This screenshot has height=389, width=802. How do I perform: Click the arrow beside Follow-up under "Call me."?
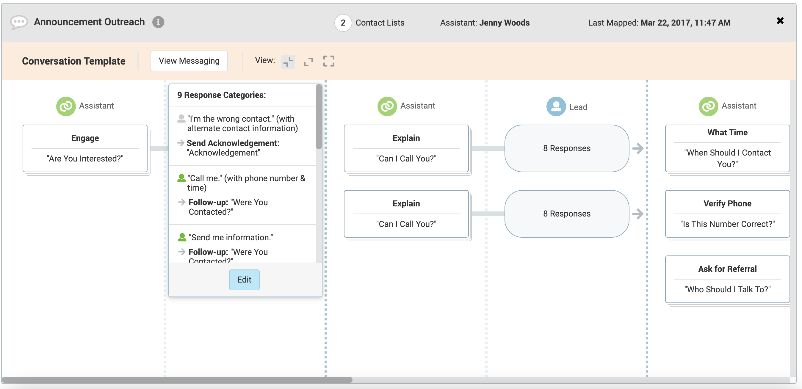pos(182,202)
